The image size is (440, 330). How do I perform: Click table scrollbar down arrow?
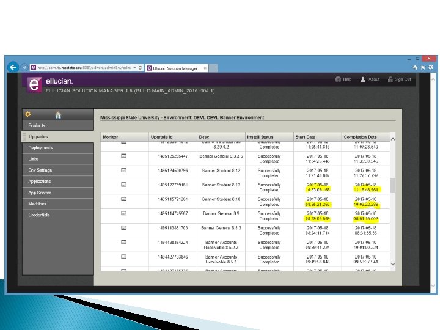393,264
